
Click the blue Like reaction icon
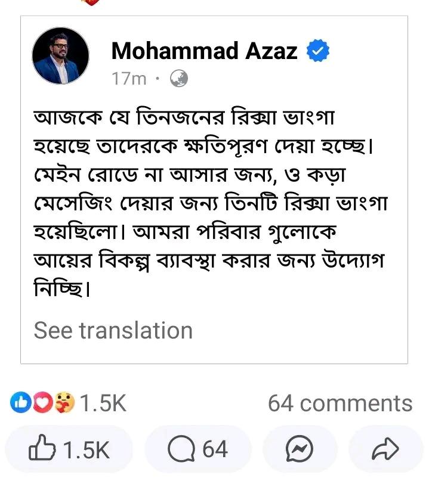(x=21, y=402)
